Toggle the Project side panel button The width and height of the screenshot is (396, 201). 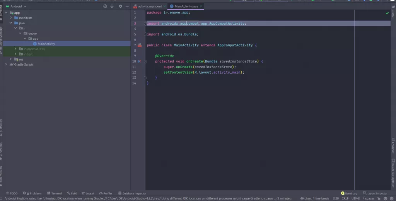click(1, 13)
